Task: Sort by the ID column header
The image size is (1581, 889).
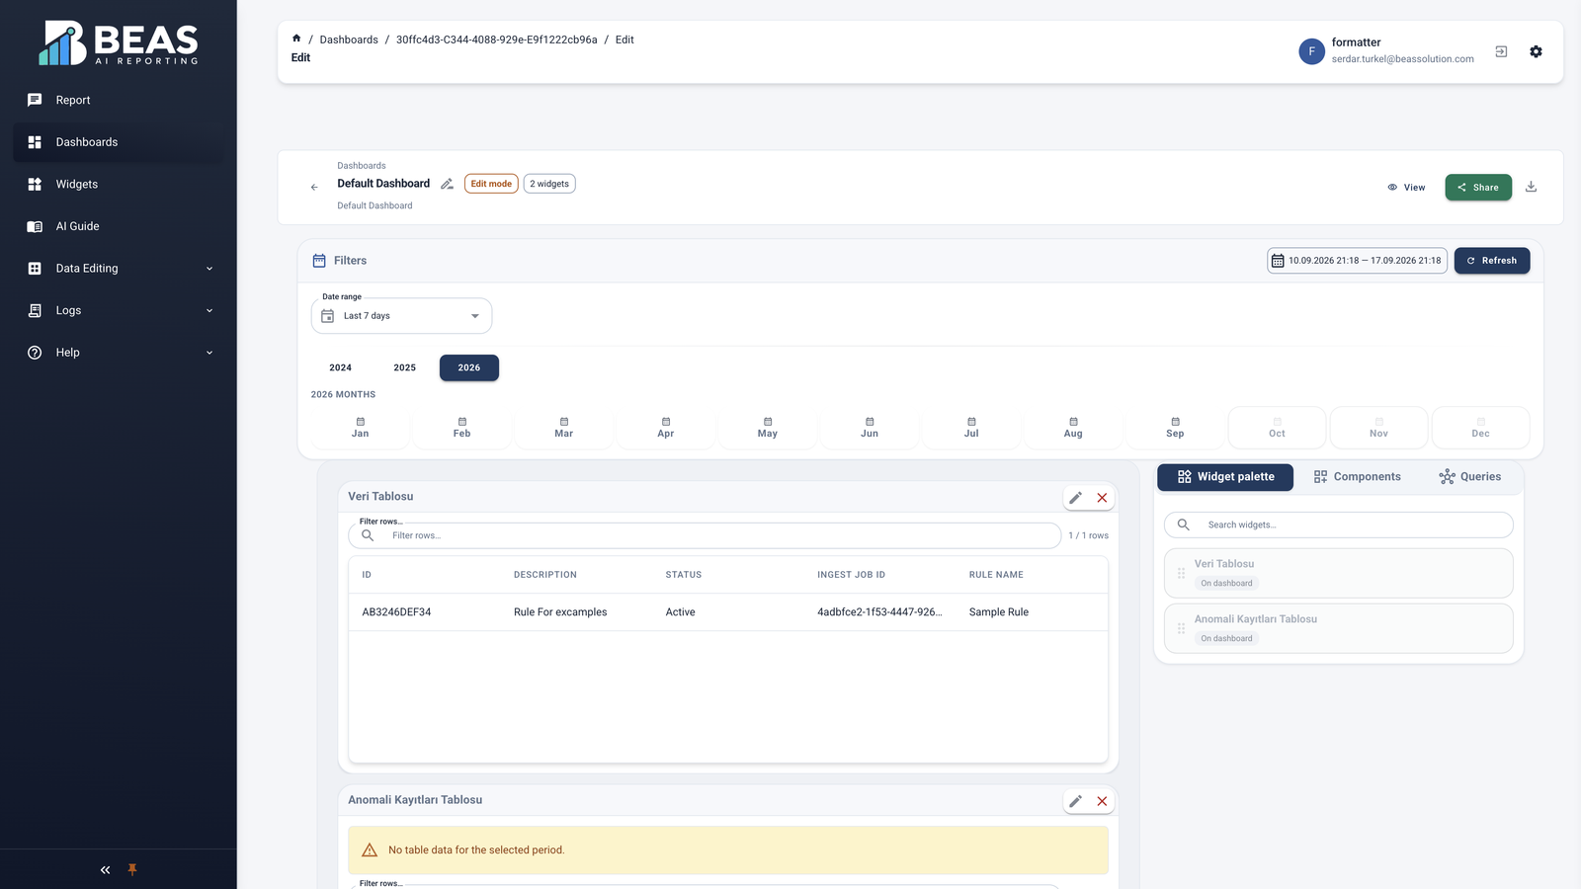Action: pos(367,575)
